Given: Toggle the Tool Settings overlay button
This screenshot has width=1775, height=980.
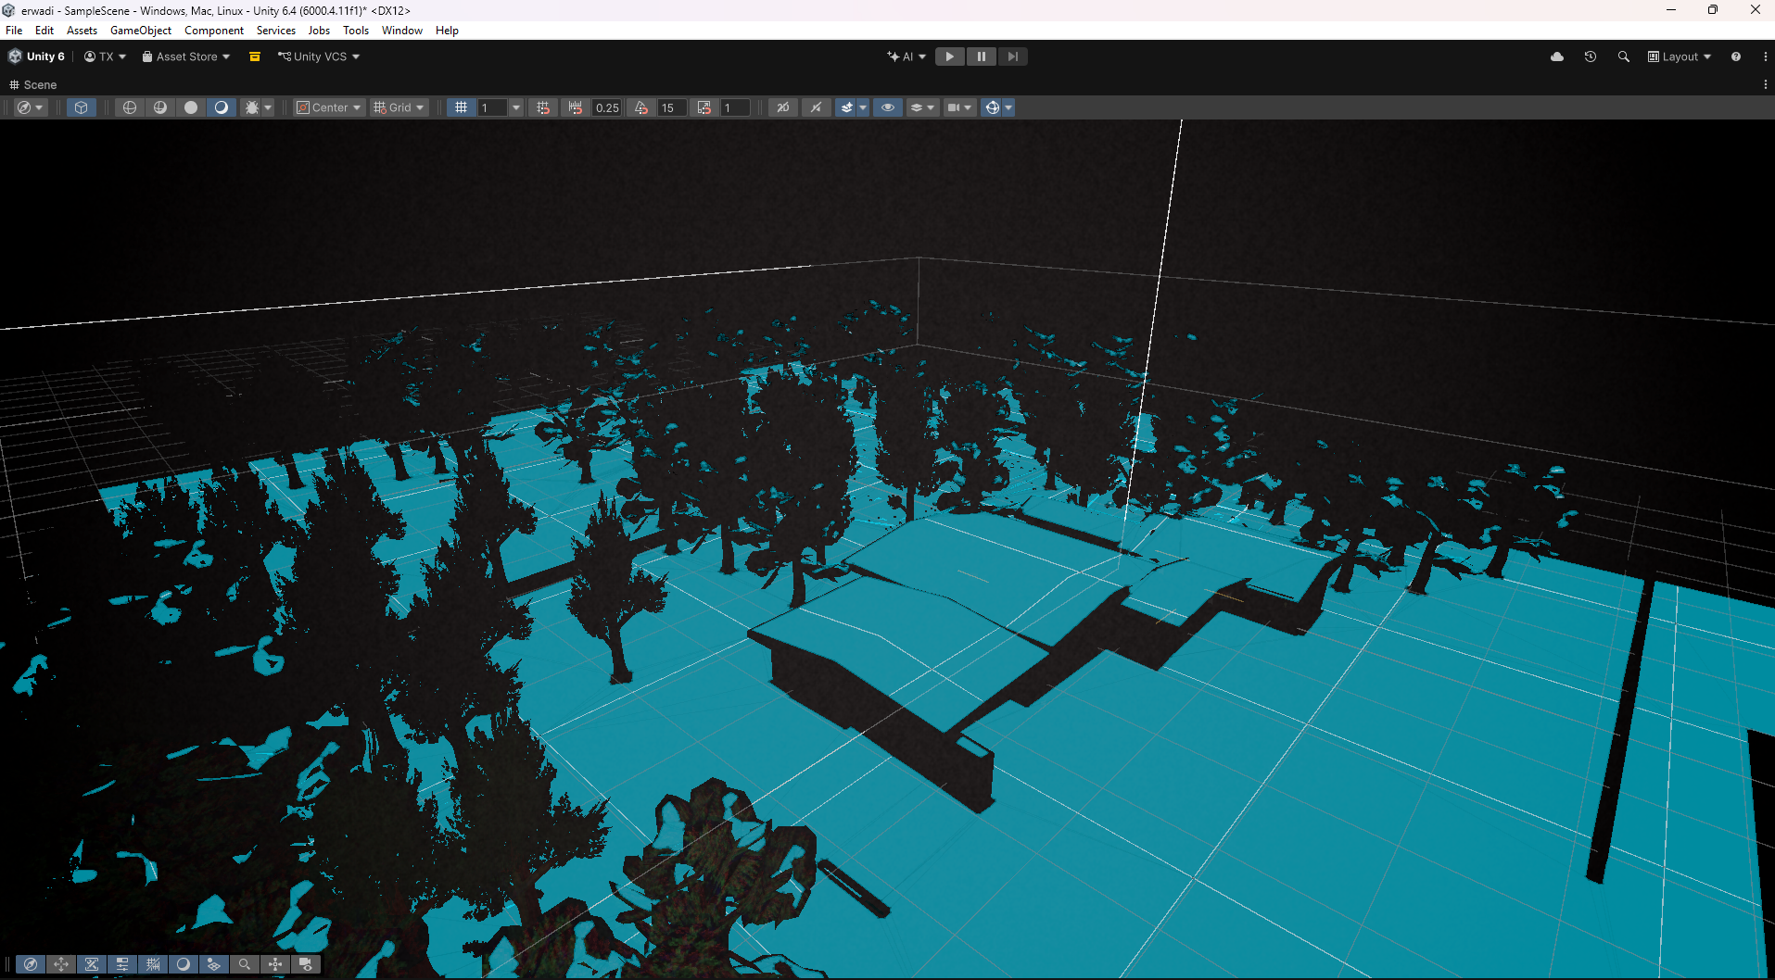Looking at the screenshot, I should [x=92, y=964].
